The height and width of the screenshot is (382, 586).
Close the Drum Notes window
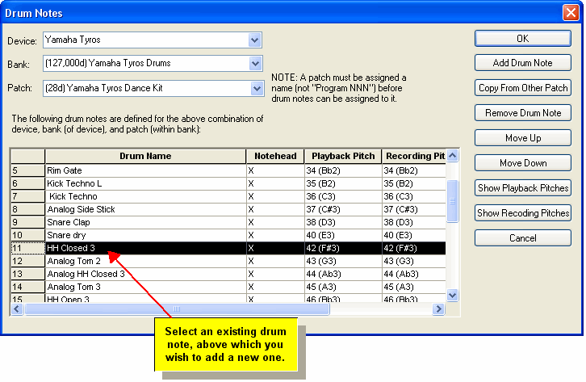click(570, 12)
